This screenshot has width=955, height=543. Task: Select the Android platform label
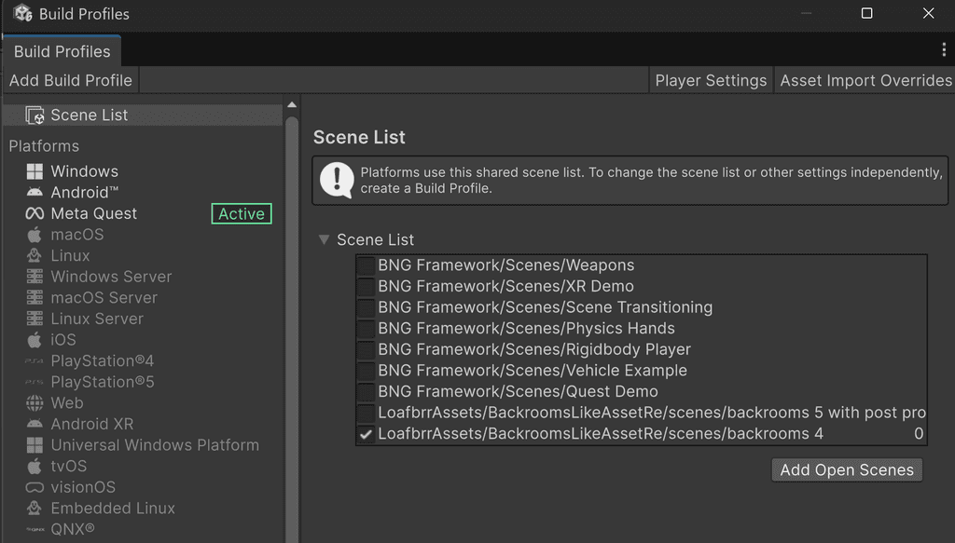pyautogui.click(x=85, y=192)
